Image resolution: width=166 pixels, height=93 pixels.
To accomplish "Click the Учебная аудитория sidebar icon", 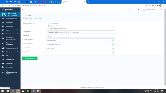I will click(x=3, y=19).
